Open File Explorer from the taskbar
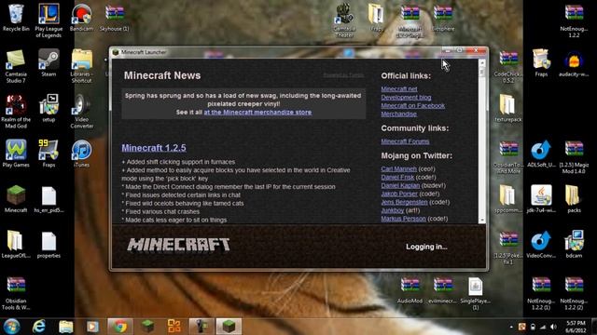This screenshot has width=597, height=335. 65,327
